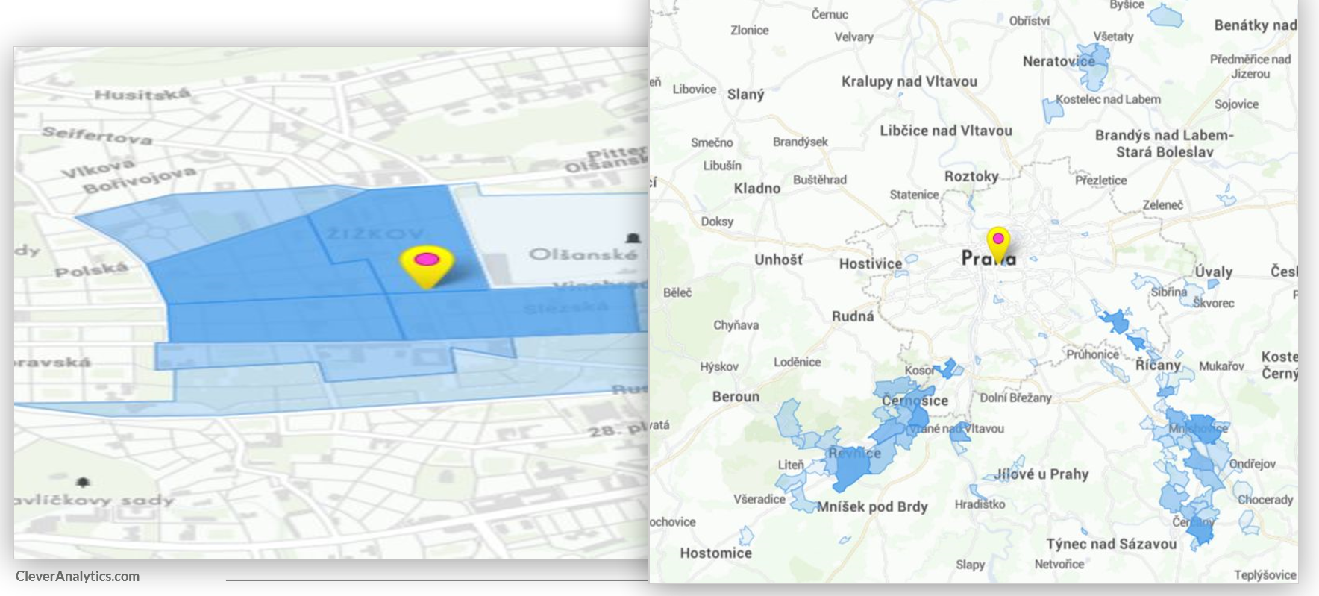The height and width of the screenshot is (596, 1319).
Task: Click the Hostivice town label
Action: (870, 263)
